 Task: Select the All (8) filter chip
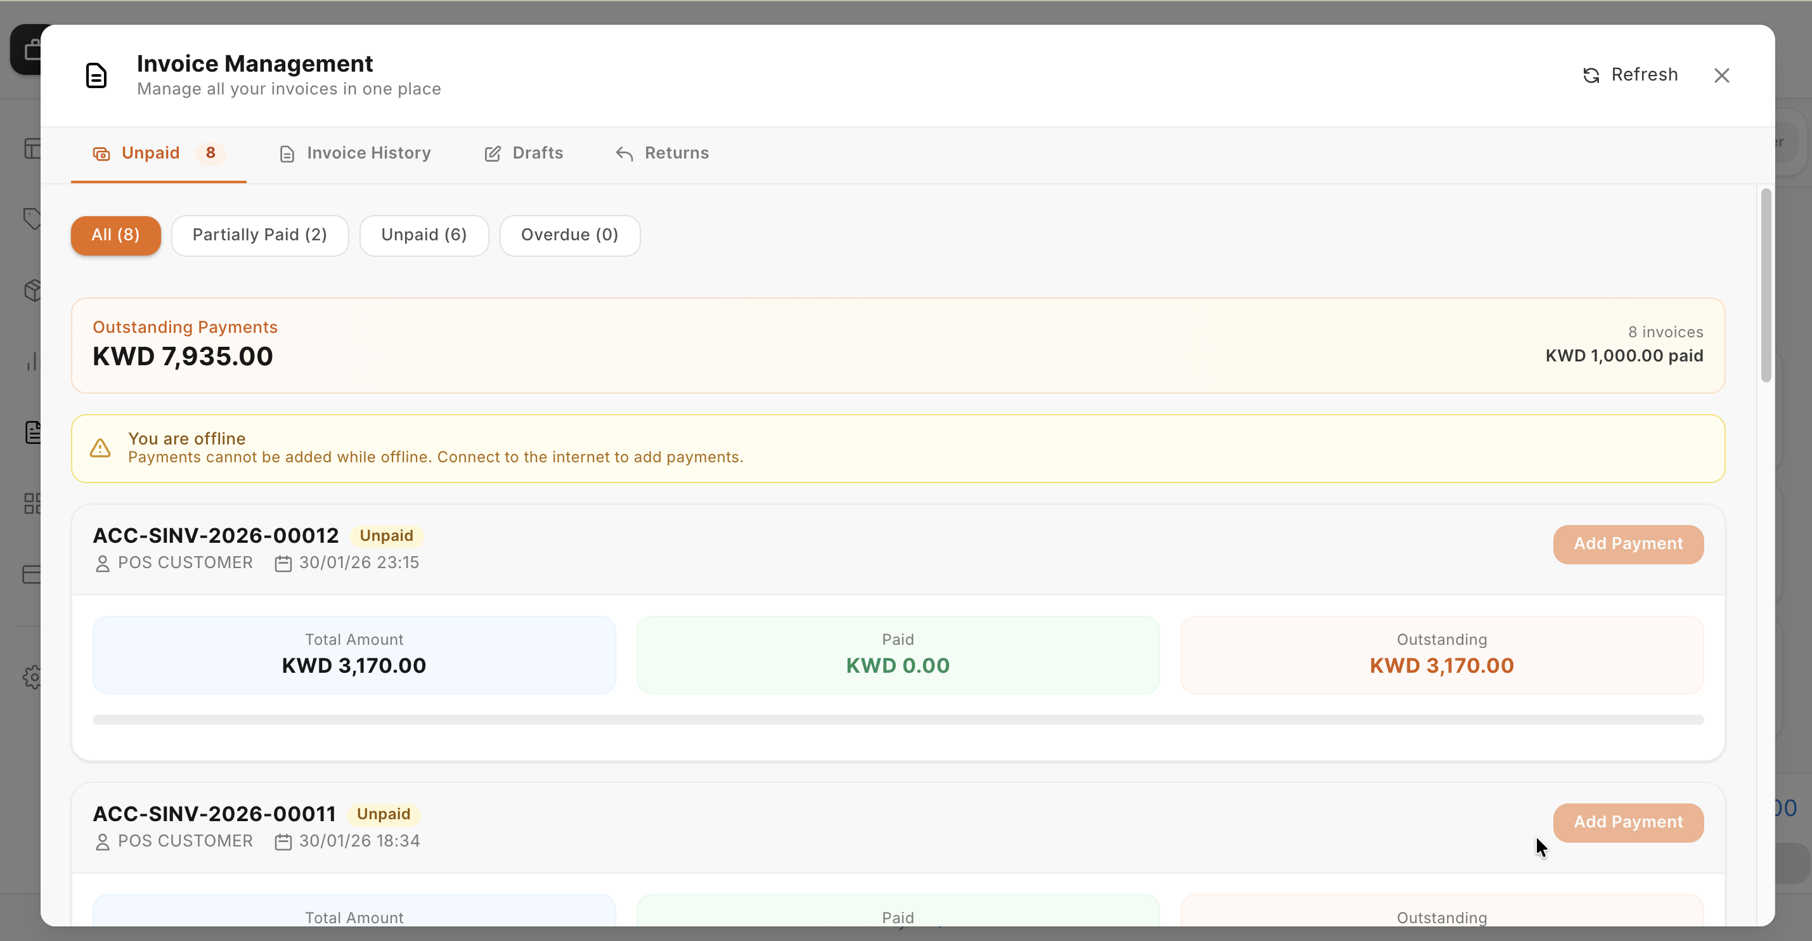click(x=116, y=235)
